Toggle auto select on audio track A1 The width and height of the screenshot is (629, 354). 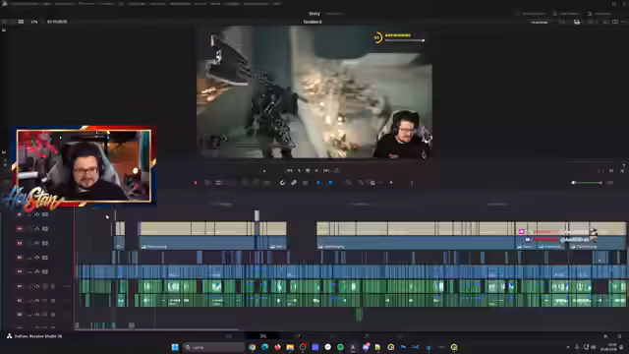(37, 286)
